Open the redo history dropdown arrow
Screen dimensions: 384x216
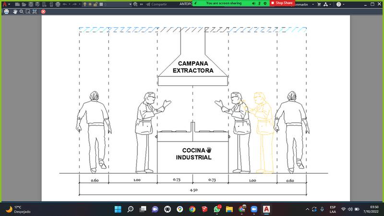click(x=80, y=4)
